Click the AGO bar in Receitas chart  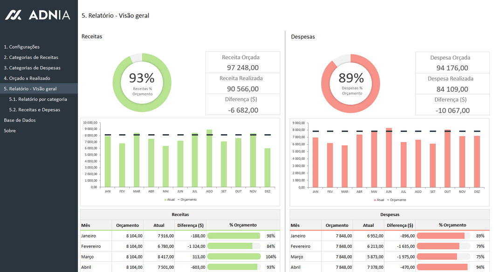209,158
